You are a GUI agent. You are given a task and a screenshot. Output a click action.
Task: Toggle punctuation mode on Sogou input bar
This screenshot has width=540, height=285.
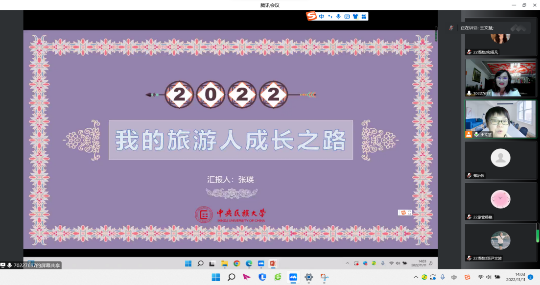point(330,16)
